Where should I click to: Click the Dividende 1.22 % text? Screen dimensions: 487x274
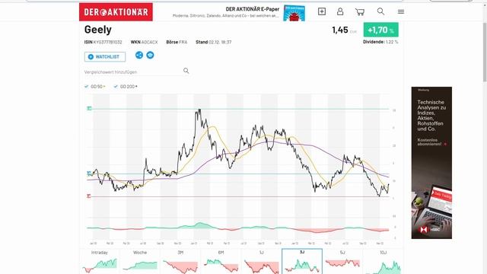[x=380, y=42]
